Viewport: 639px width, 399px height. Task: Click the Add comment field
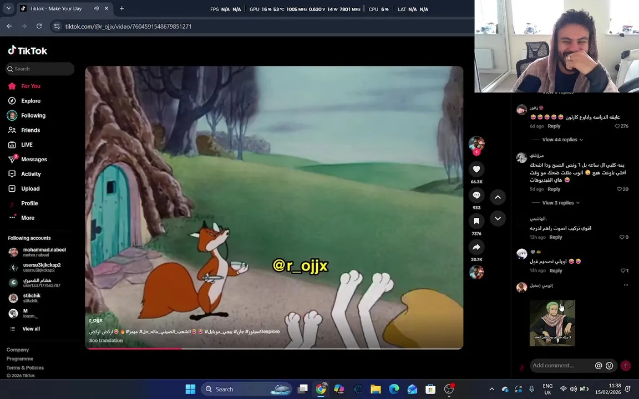(x=562, y=366)
